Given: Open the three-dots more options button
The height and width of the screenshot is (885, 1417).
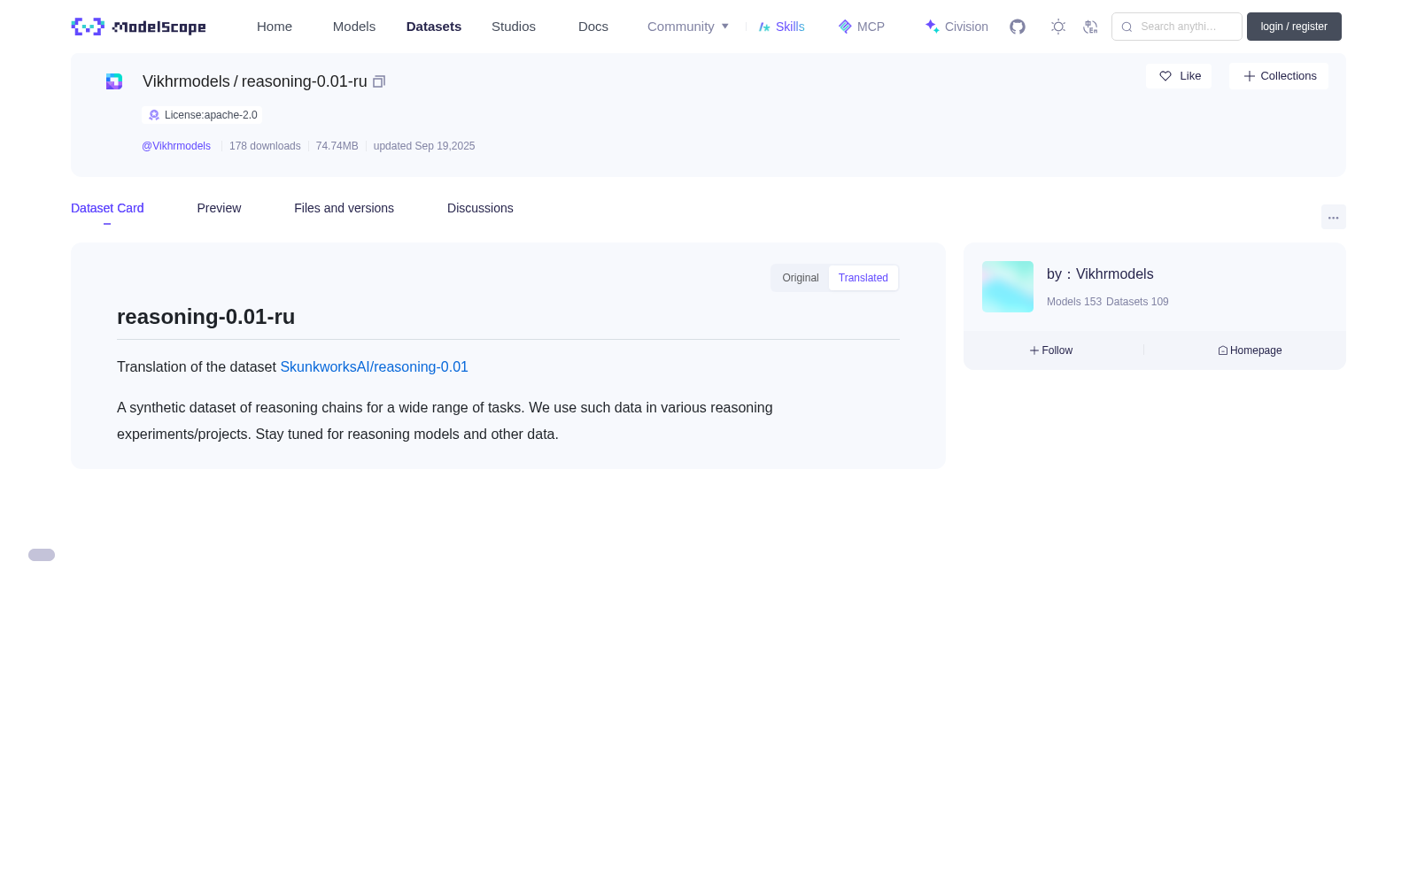Looking at the screenshot, I should tap(1334, 217).
